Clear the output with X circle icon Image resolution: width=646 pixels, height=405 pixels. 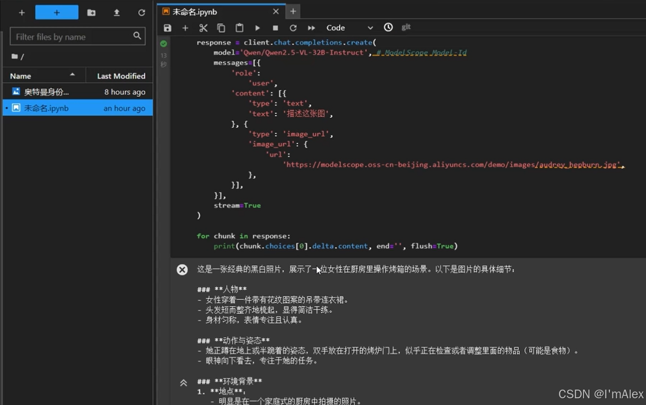[182, 270]
